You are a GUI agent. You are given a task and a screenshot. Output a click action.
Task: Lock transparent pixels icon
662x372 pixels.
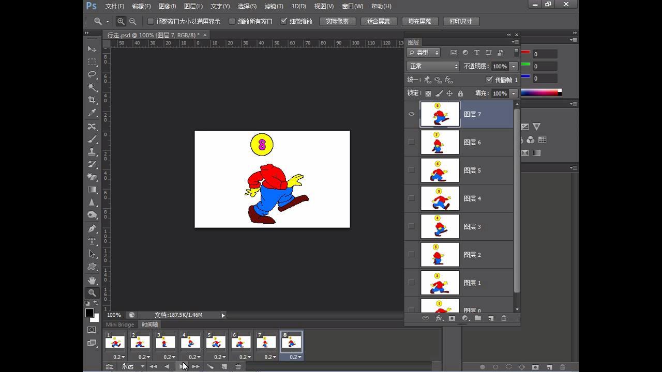coord(428,94)
